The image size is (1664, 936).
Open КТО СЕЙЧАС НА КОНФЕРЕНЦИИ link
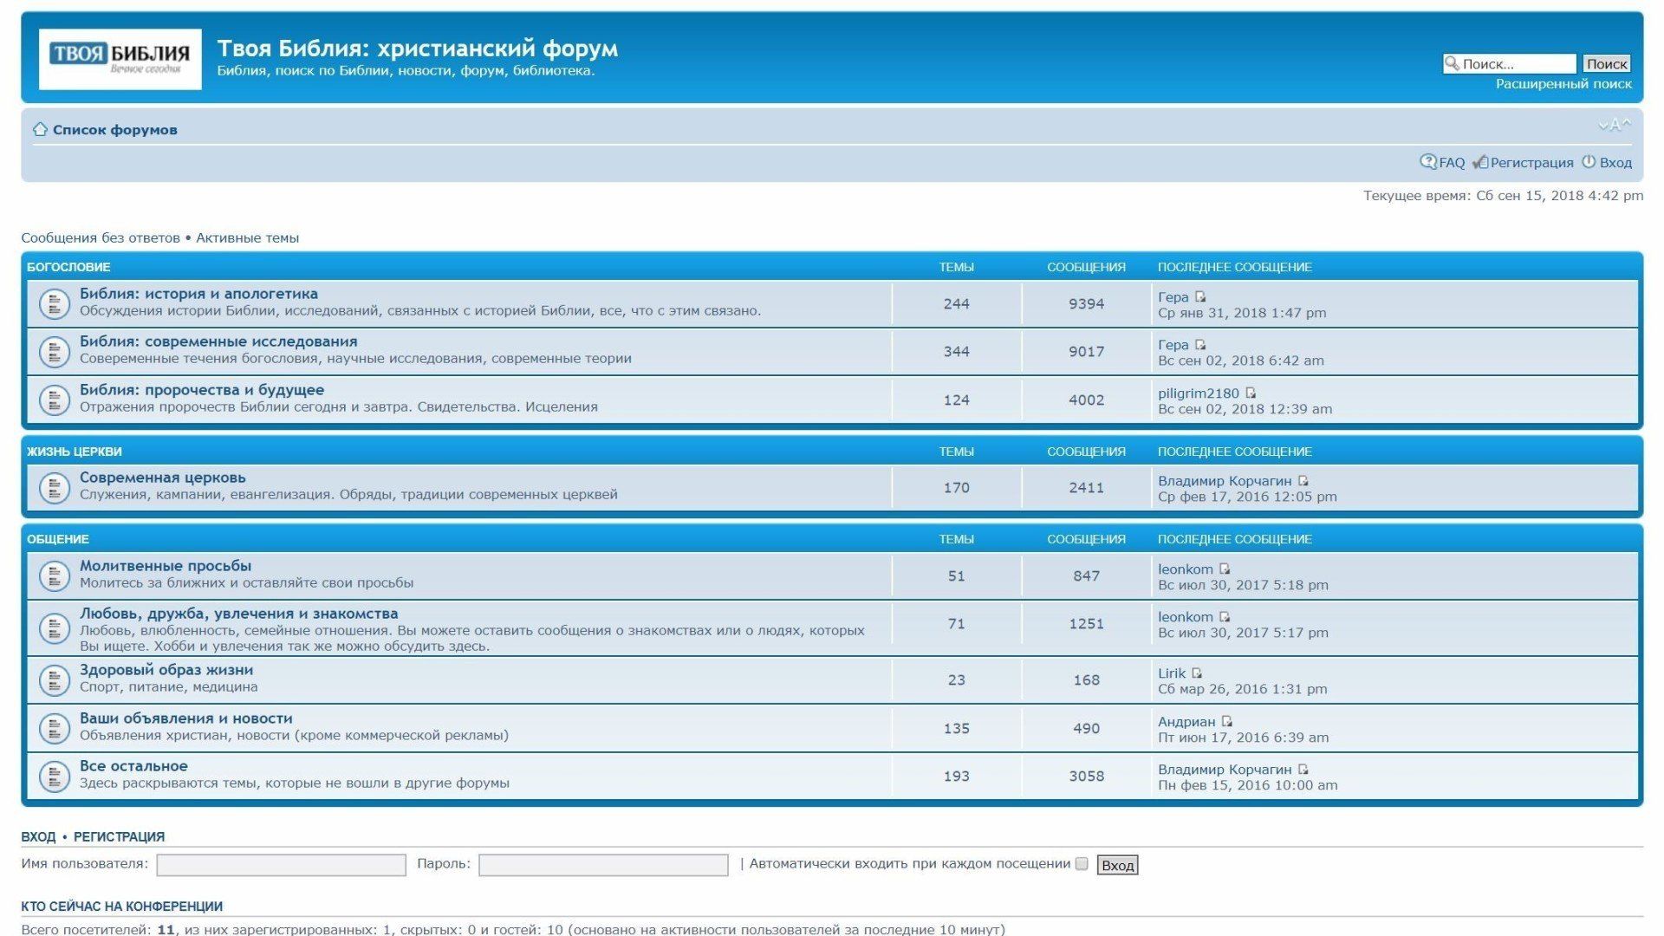tap(122, 907)
